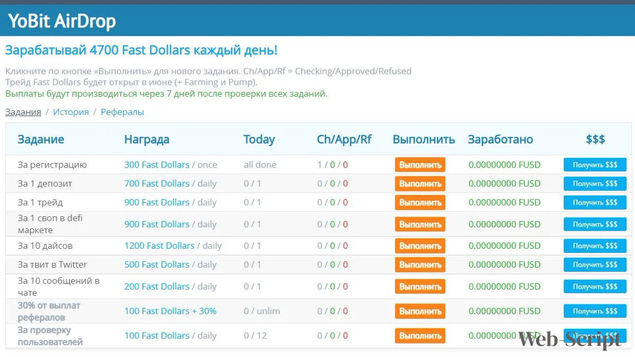635x357 pixels.
Task: Open the Рефералы tab
Action: (x=122, y=112)
